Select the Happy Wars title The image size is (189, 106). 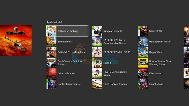click(155, 52)
